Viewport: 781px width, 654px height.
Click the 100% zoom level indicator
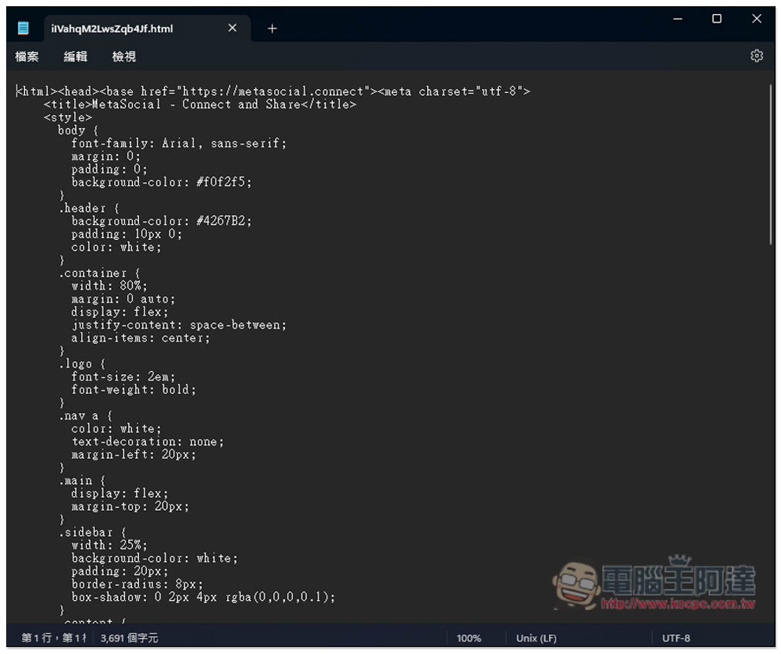469,638
